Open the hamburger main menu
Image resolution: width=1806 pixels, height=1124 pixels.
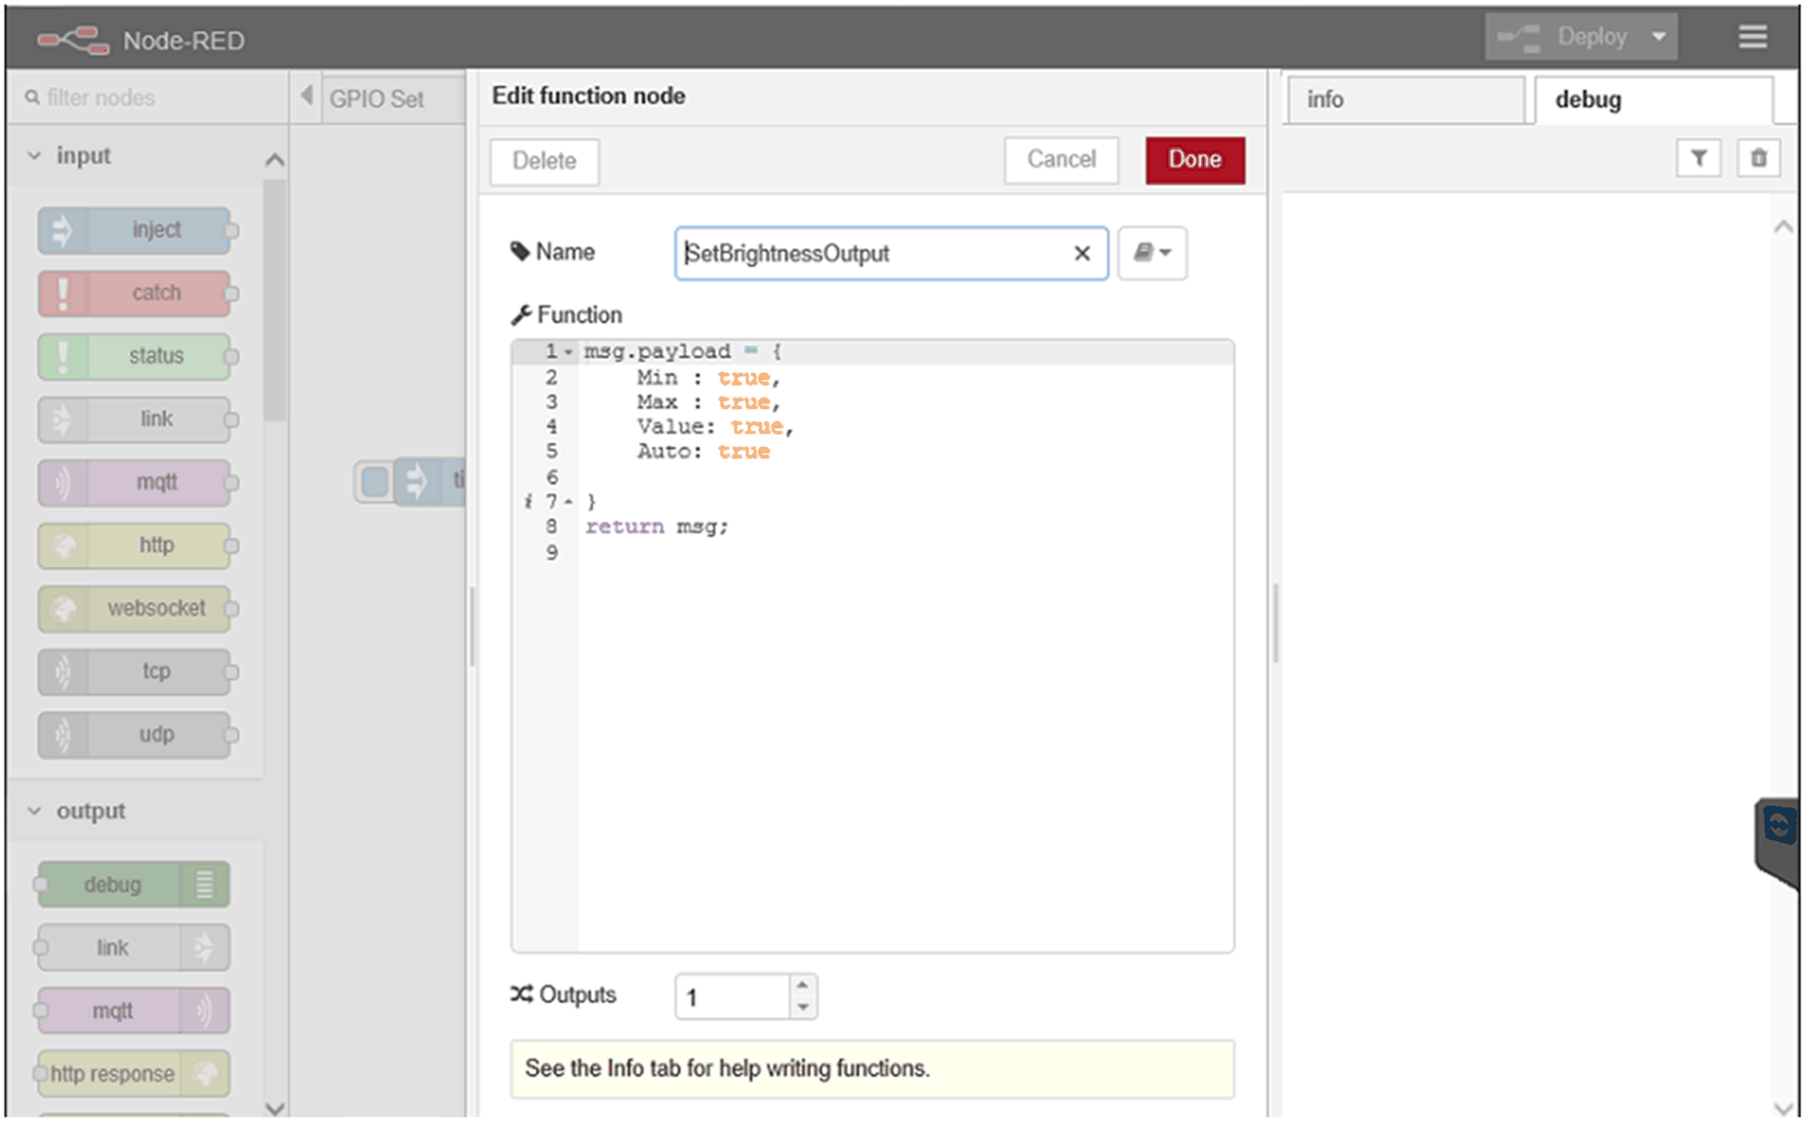coord(1751,37)
